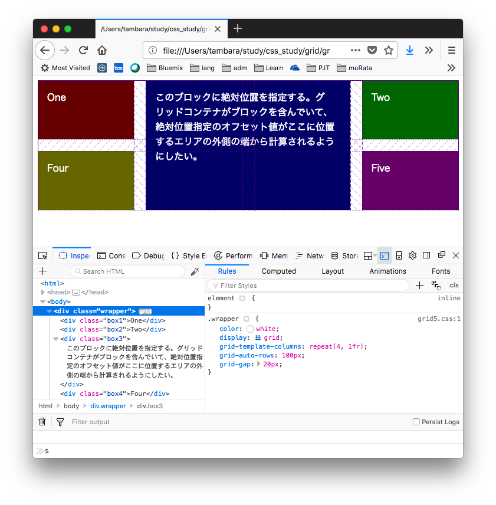Collapse the div.wrapper node
This screenshot has width=496, height=505.
[49, 311]
